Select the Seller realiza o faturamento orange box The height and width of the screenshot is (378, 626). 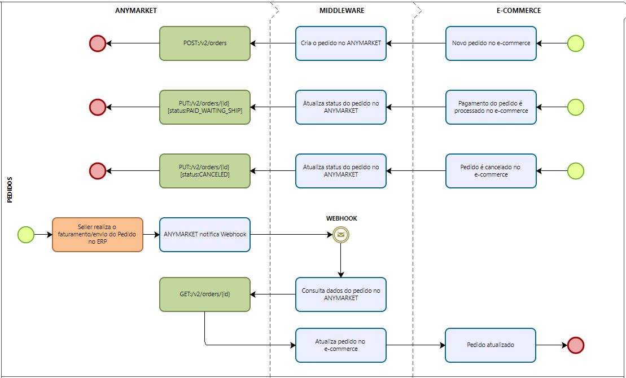tap(98, 235)
